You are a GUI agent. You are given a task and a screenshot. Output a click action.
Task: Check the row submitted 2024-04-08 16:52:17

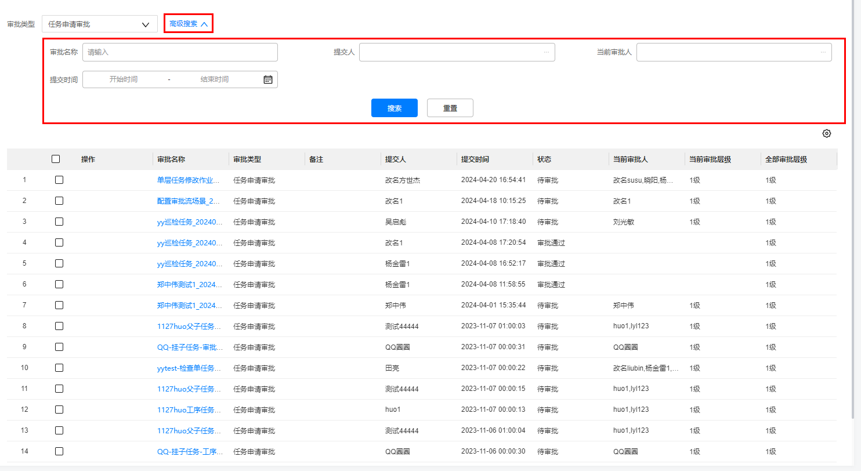(59, 263)
